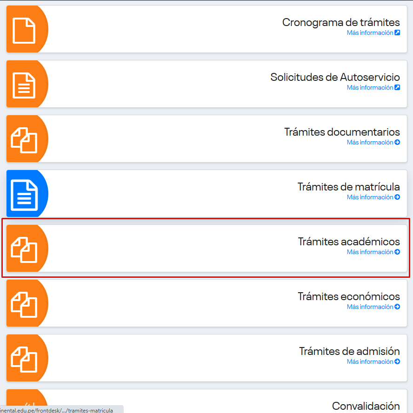Click the Trámites académicos title text
The image size is (413, 413).
click(x=348, y=242)
